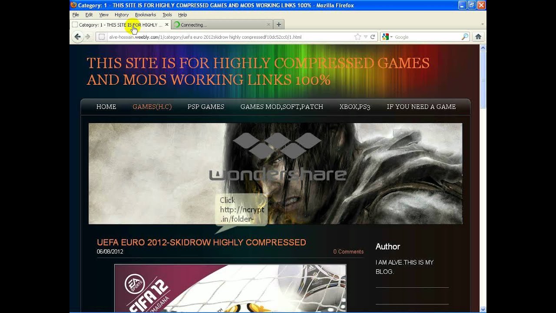Click the 'Author' sidebar heading

388,246
